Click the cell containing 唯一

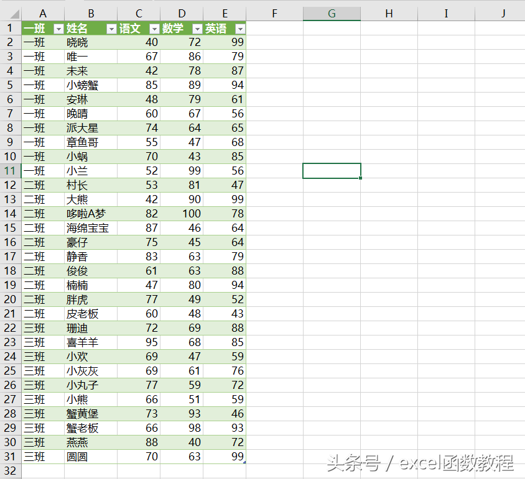point(91,57)
